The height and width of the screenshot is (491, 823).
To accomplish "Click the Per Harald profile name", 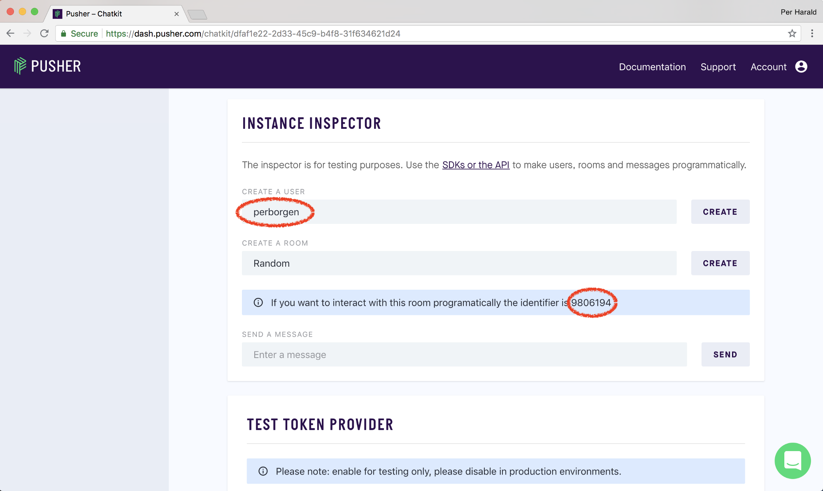I will click(798, 12).
